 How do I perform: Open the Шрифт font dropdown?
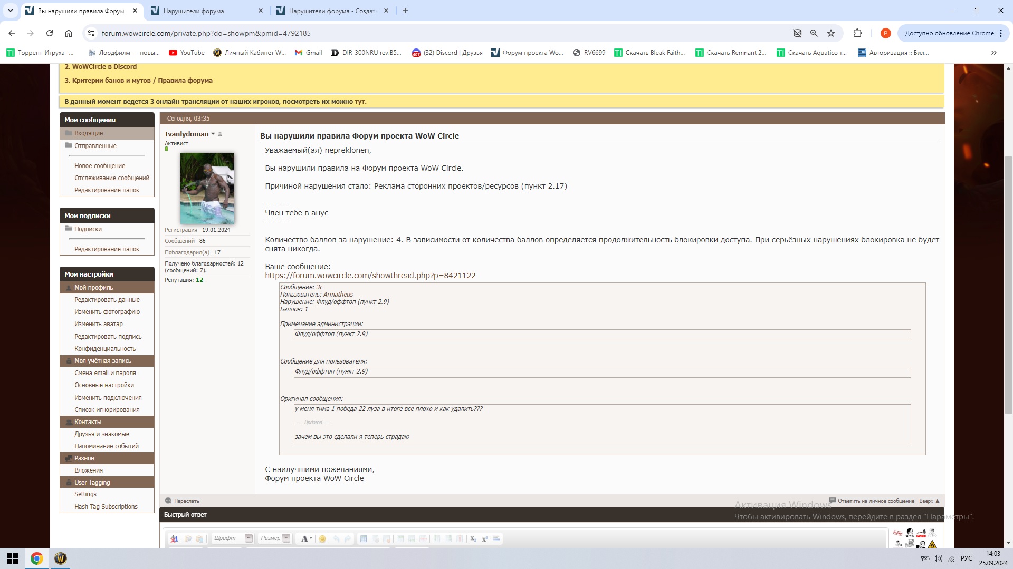[x=249, y=538]
